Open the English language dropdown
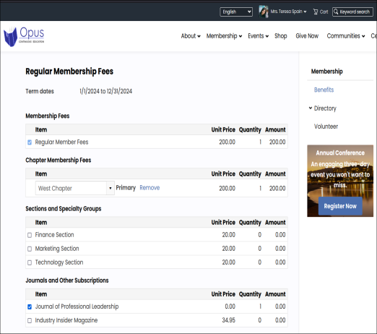 (236, 12)
